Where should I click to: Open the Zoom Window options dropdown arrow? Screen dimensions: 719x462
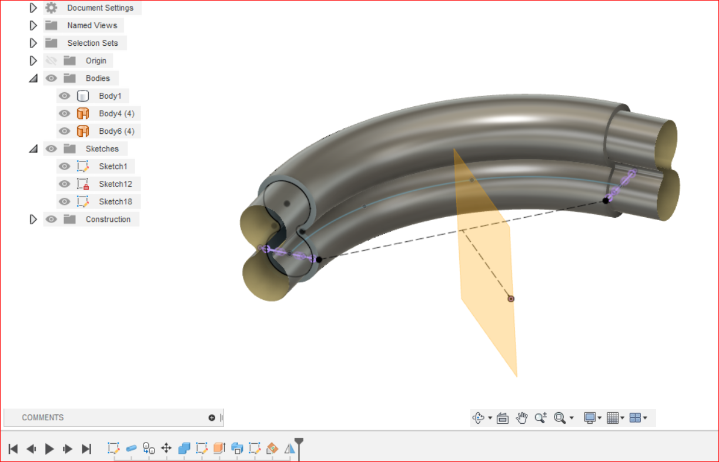click(571, 419)
